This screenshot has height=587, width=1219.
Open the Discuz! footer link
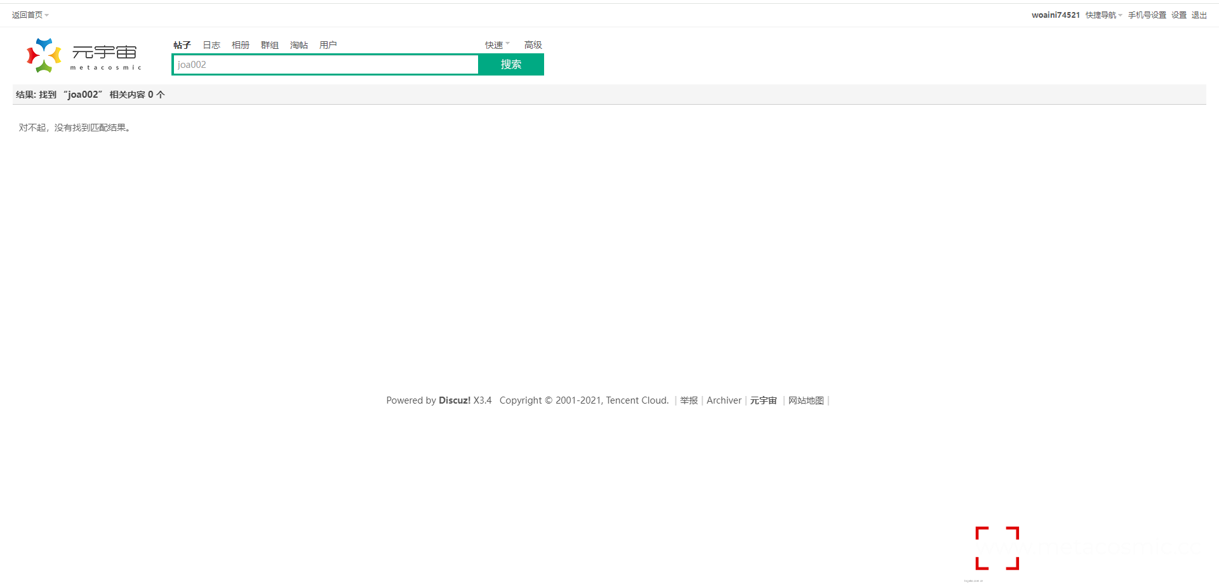click(x=455, y=400)
